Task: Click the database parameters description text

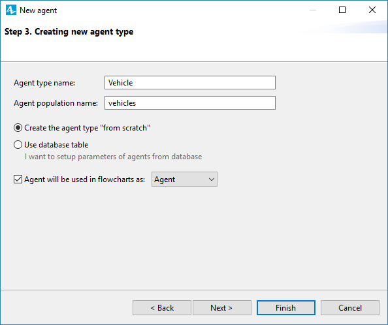Action: (x=114, y=157)
